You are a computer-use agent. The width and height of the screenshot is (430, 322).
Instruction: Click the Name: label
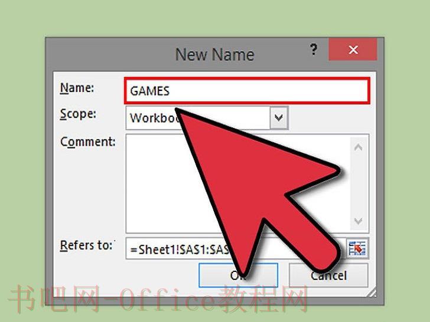click(77, 88)
